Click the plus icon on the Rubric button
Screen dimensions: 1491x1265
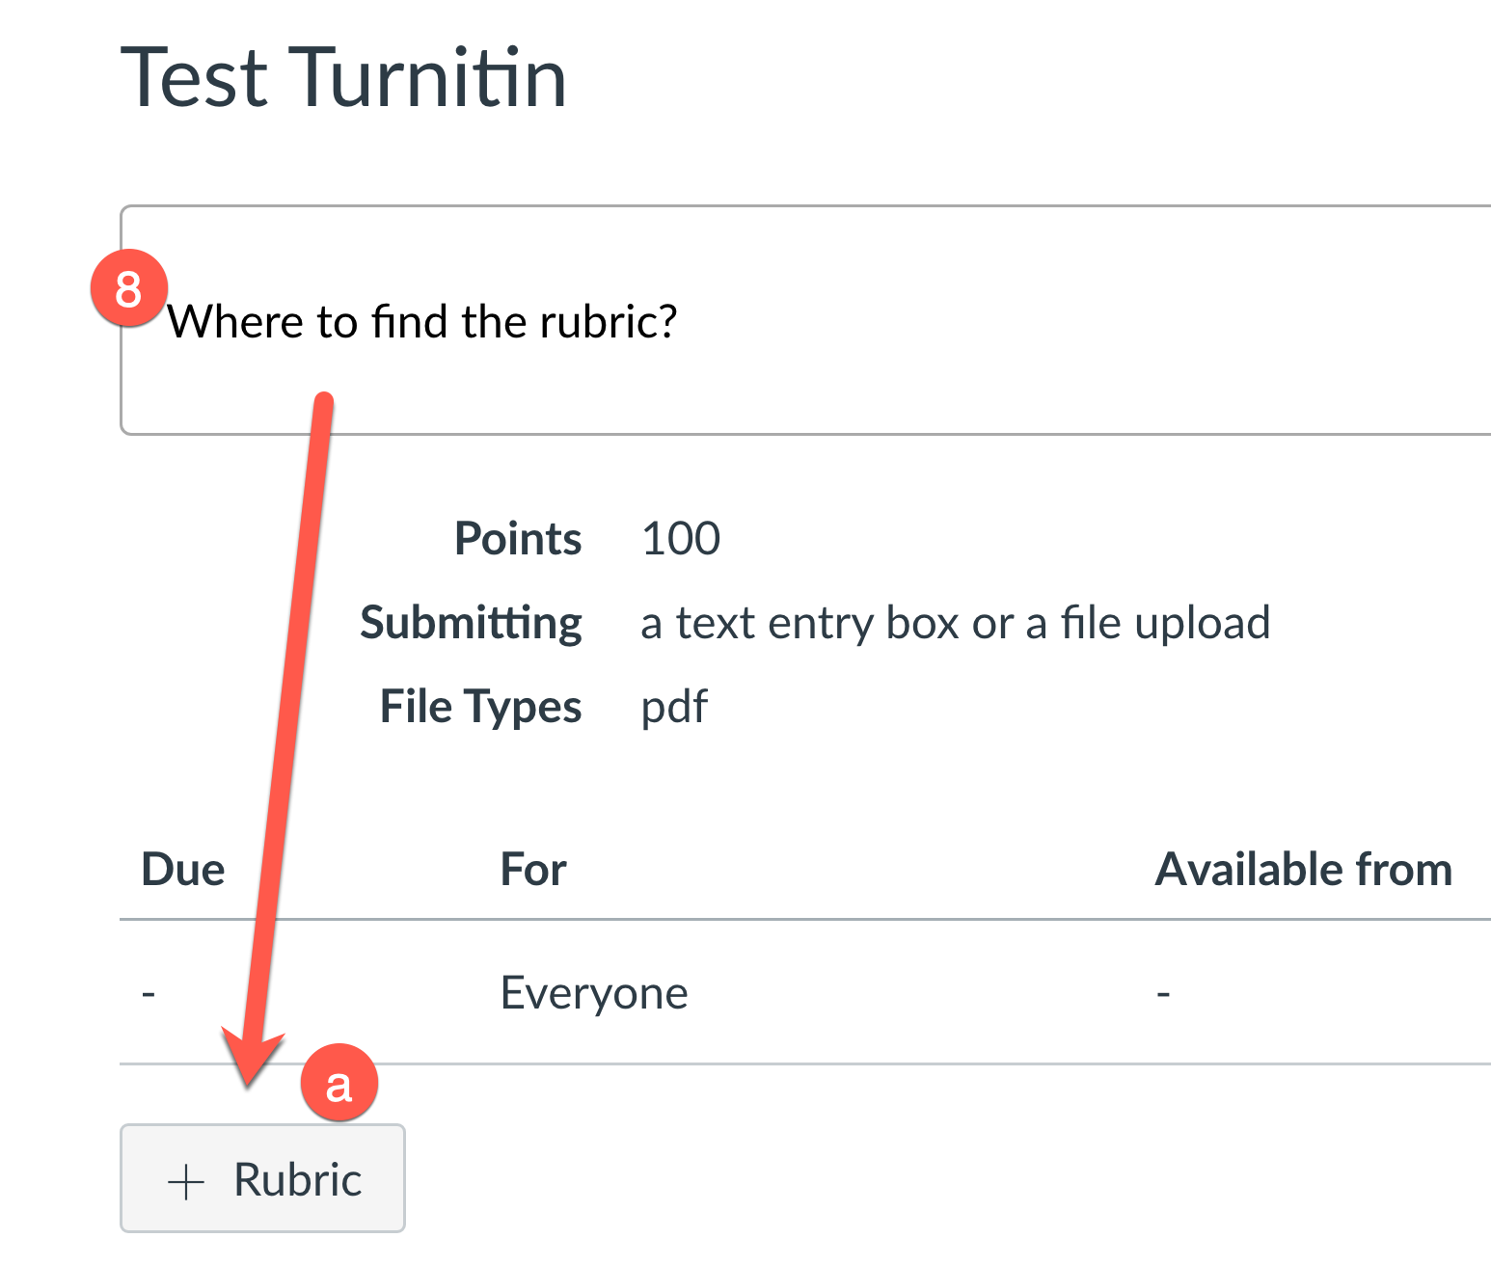(x=186, y=1181)
